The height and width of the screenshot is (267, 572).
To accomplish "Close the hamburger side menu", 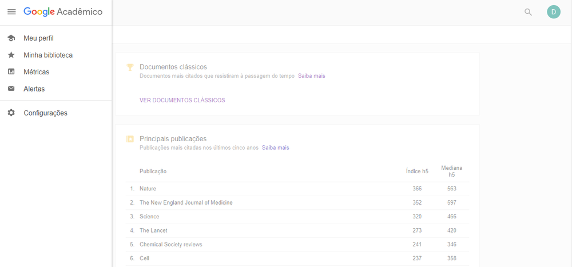I will [11, 12].
